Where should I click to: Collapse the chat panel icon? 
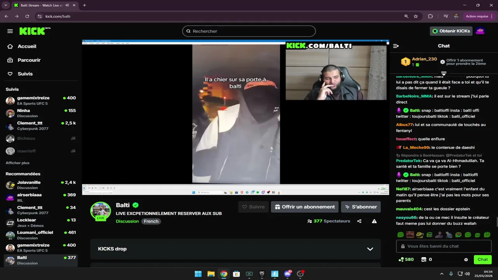pyautogui.click(x=396, y=46)
